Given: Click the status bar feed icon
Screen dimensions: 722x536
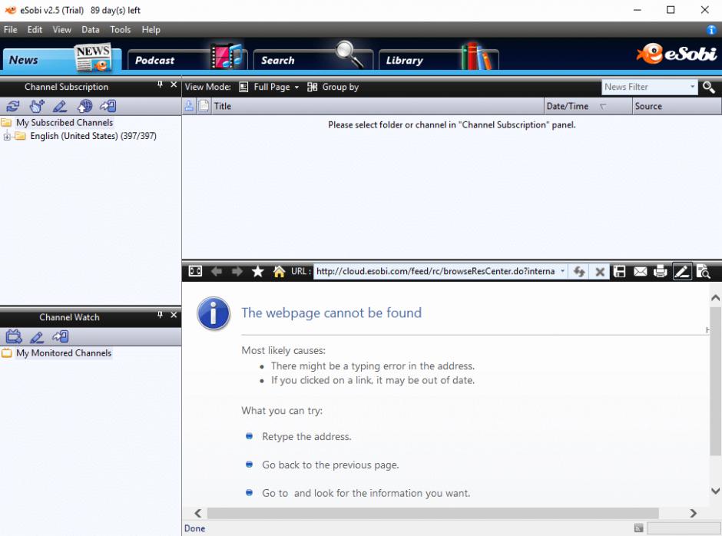Looking at the screenshot, I should pos(638,528).
